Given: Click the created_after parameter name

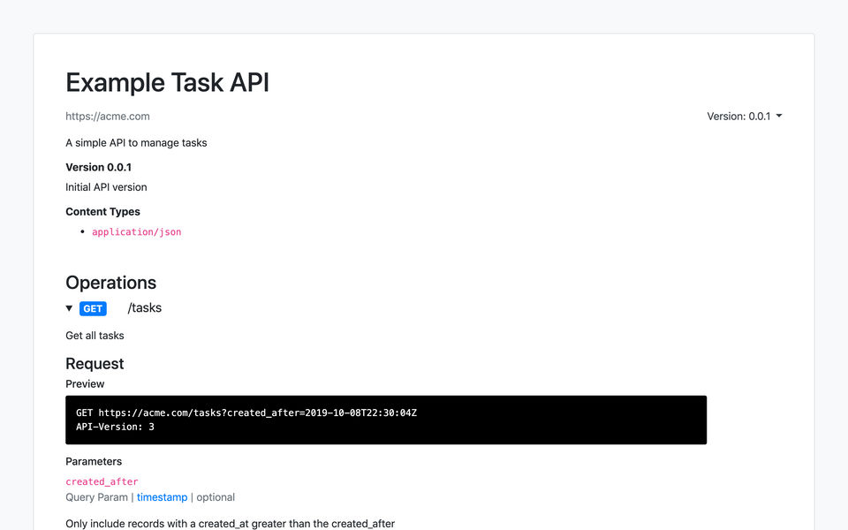Looking at the screenshot, I should point(102,481).
